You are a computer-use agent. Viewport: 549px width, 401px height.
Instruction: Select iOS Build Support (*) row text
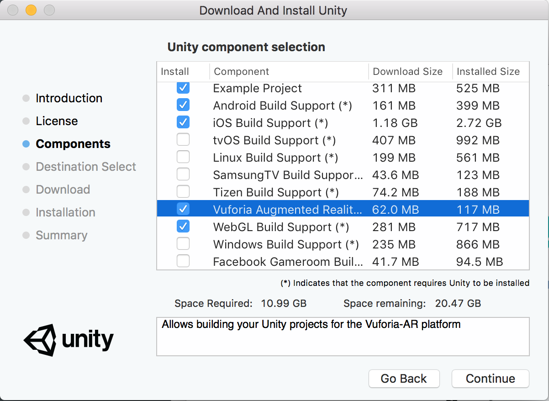271,123
